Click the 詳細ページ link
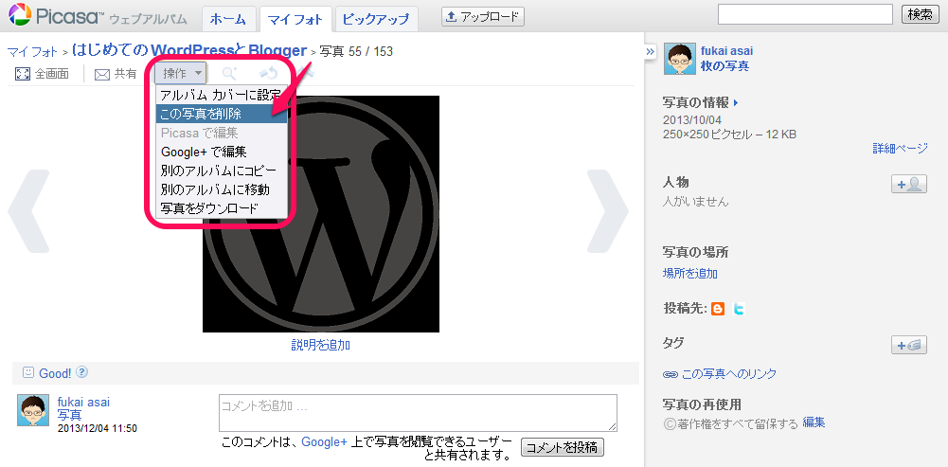The height and width of the screenshot is (467, 948). (901, 148)
